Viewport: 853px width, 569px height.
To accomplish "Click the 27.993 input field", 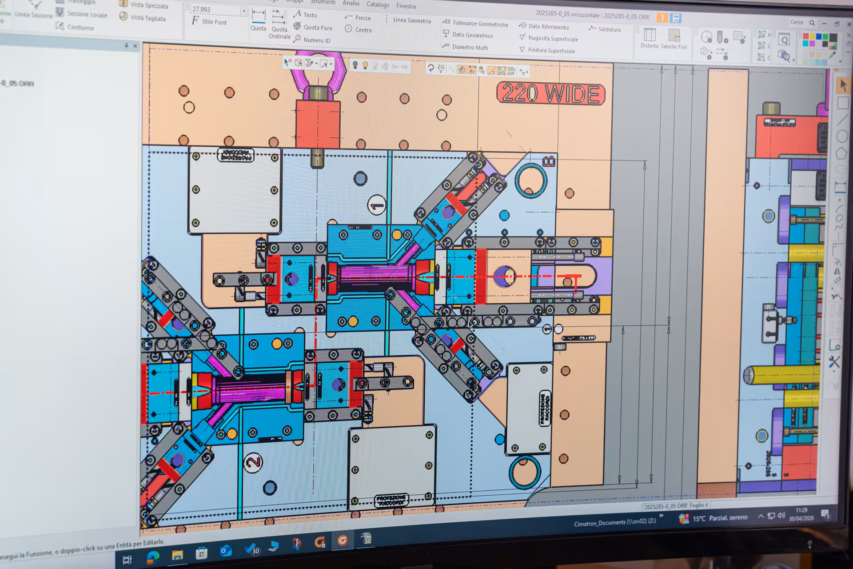I will [x=215, y=10].
